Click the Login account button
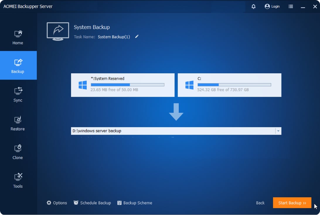320x215 pixels. coord(272,6)
